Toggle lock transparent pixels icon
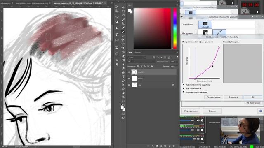Screen dimensions: 264x148 point(138,66)
